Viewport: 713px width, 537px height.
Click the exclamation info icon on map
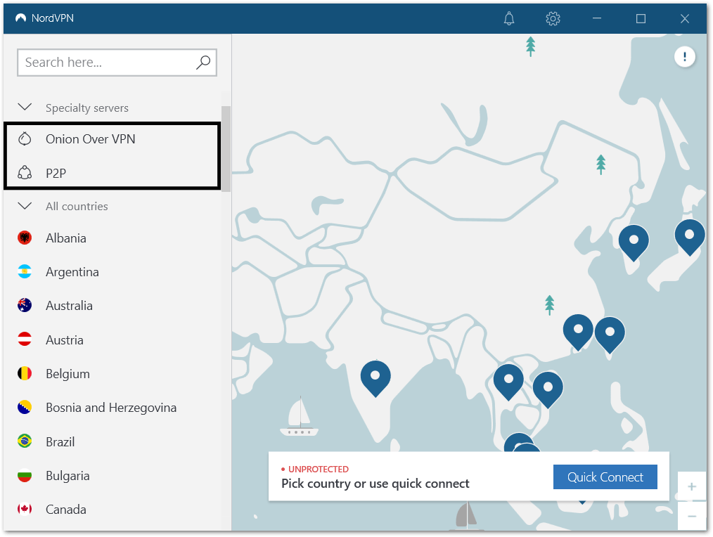685,57
